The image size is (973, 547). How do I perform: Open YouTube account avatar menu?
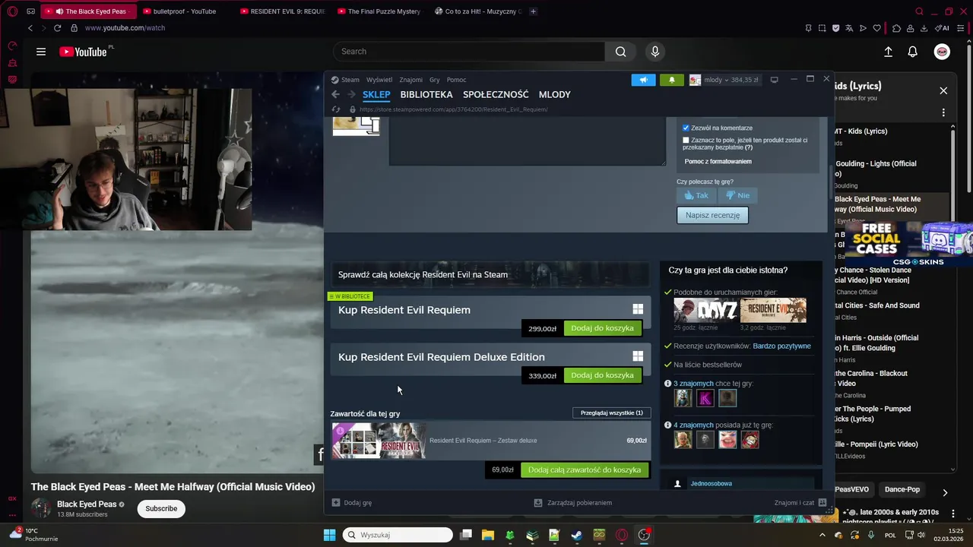click(942, 52)
